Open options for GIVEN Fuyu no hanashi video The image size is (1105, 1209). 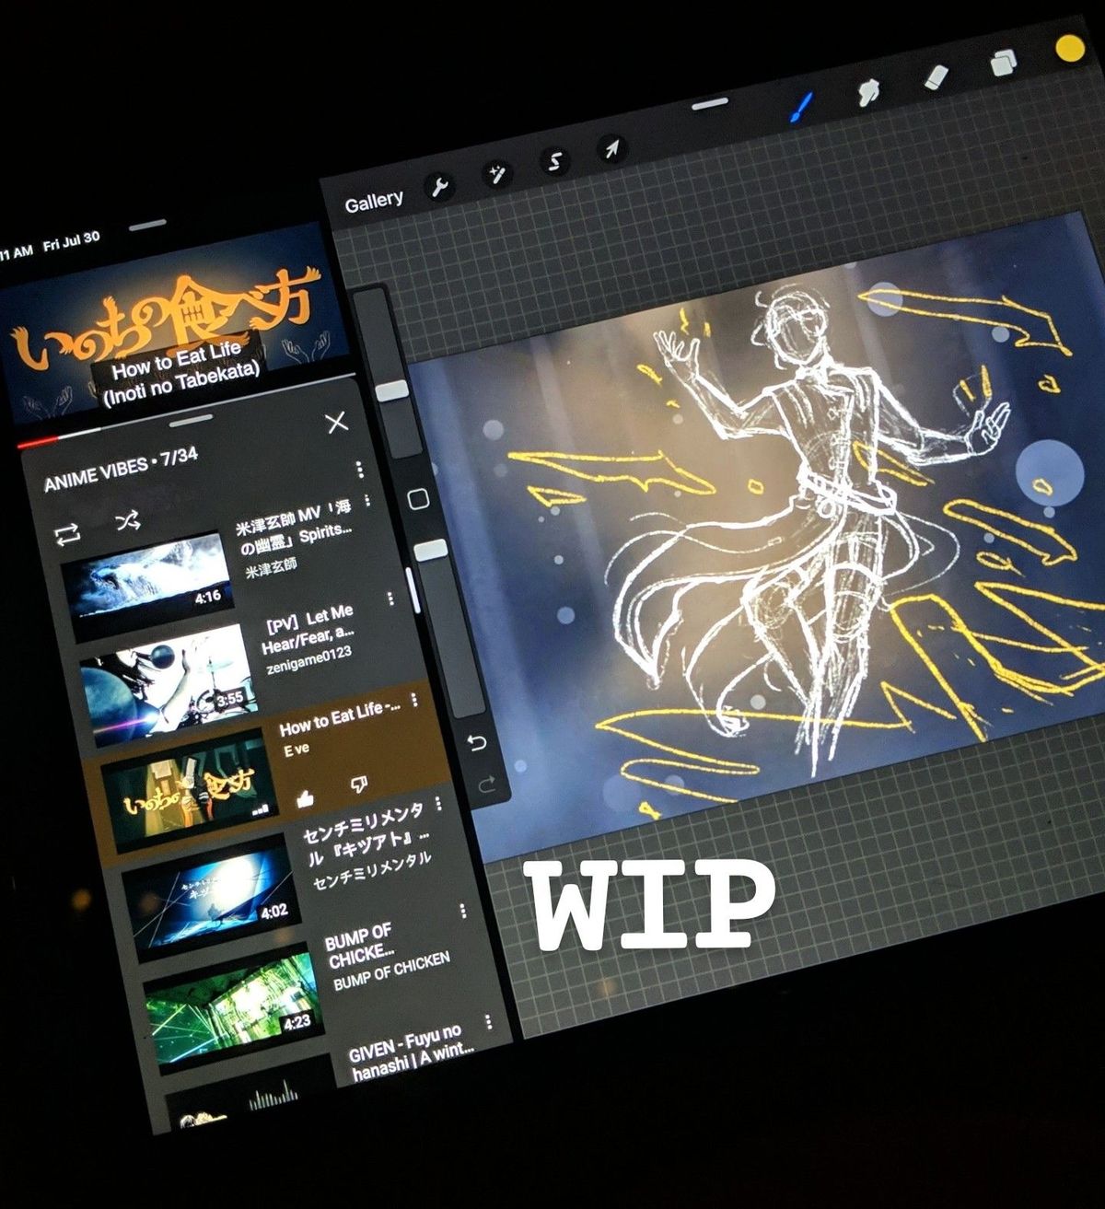[487, 1022]
